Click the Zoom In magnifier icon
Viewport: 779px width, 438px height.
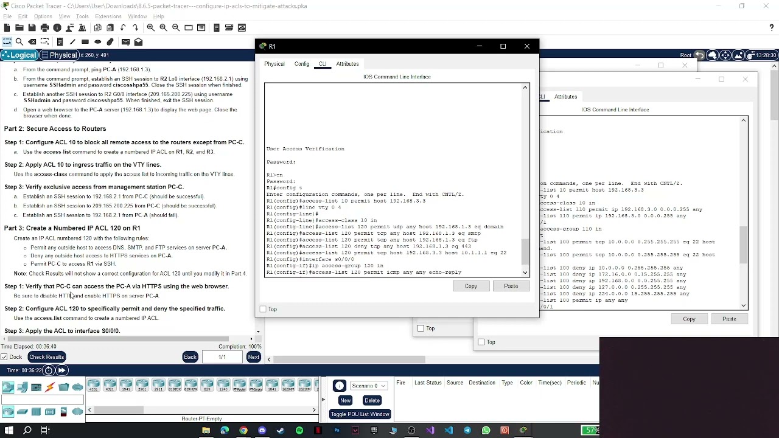tap(150, 27)
